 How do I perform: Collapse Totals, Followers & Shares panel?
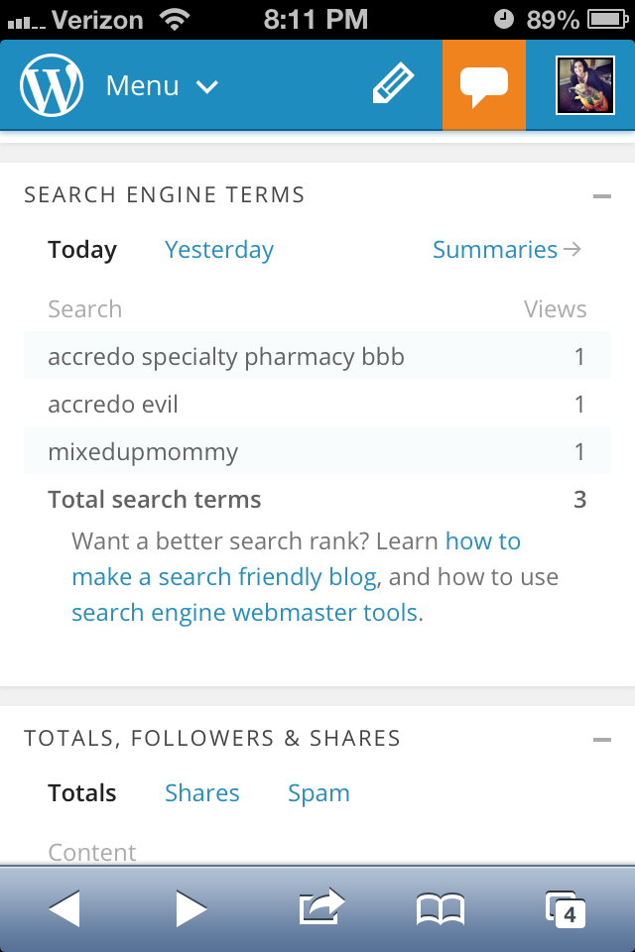point(601,740)
